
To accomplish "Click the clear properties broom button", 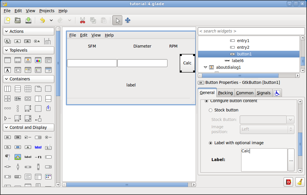I will click(x=300, y=182).
